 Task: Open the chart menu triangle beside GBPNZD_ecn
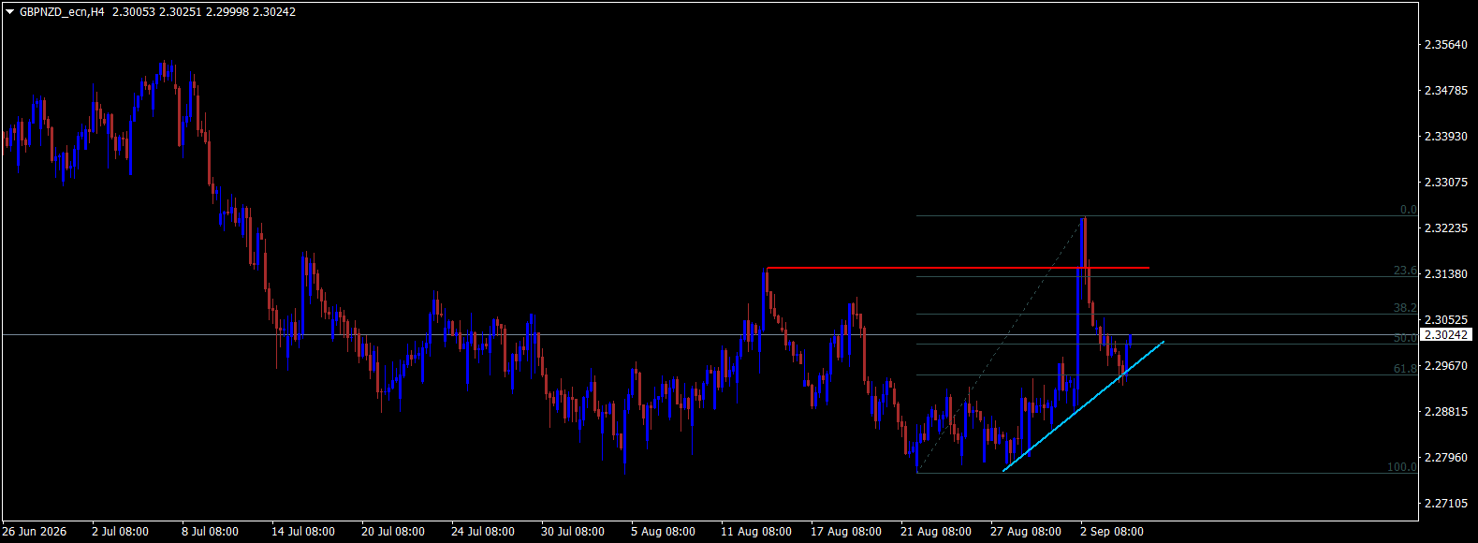pos(10,12)
